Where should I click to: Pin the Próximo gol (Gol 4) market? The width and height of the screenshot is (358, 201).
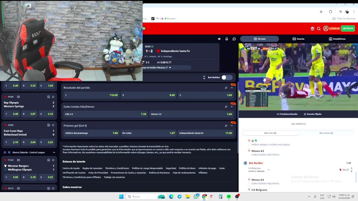click(x=226, y=126)
